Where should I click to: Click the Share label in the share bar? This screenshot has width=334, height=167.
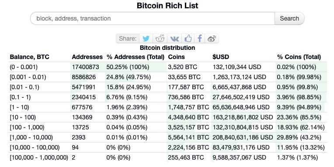[x=128, y=39]
